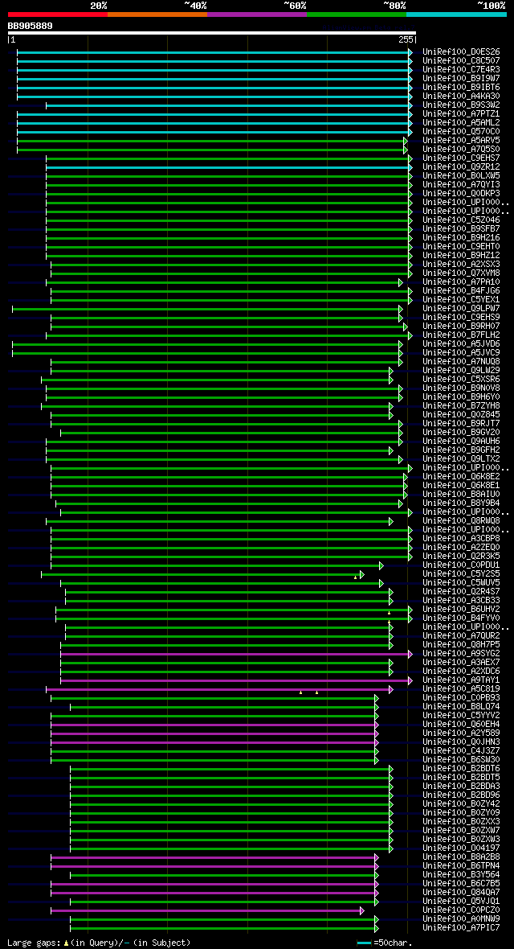The height and width of the screenshot is (949, 514).
Task: Click label UniRef100_B3Y564
Action: pyautogui.click(x=461, y=874)
